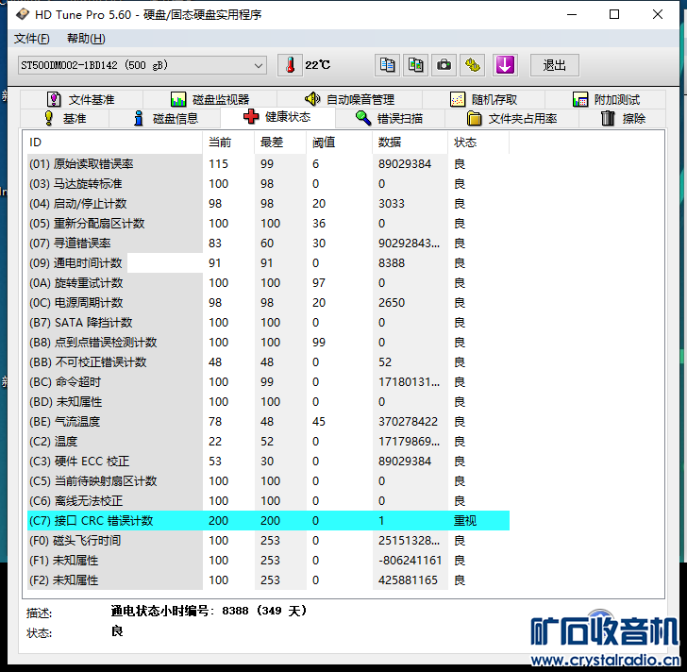Image resolution: width=687 pixels, height=672 pixels.
Task: Copy info to clipboard toolbar icon
Action: pos(387,65)
